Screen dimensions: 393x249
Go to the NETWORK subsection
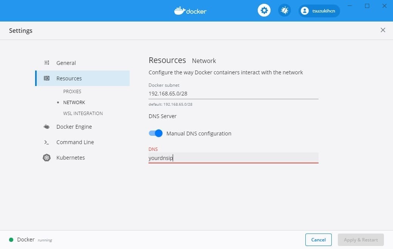click(x=74, y=102)
